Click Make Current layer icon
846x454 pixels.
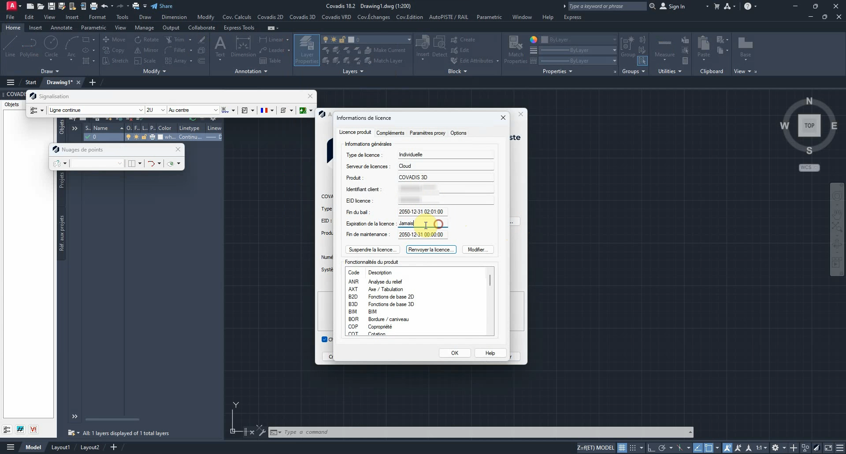click(385, 50)
